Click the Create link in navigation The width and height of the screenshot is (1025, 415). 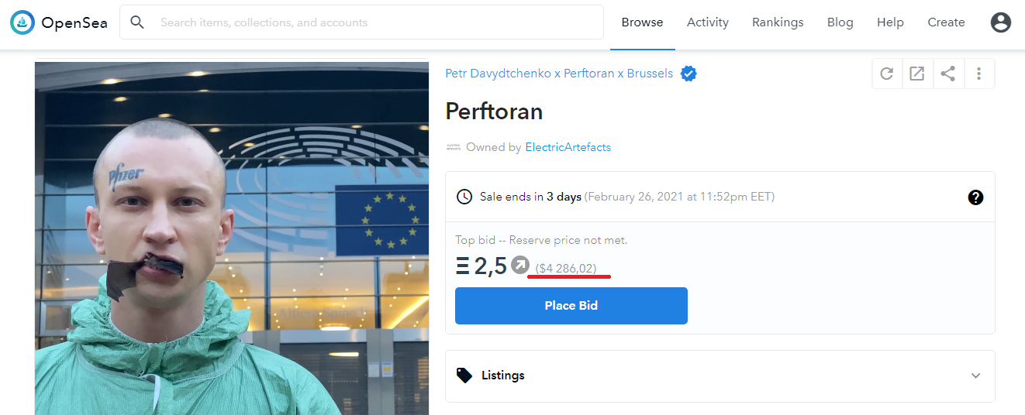click(x=946, y=22)
